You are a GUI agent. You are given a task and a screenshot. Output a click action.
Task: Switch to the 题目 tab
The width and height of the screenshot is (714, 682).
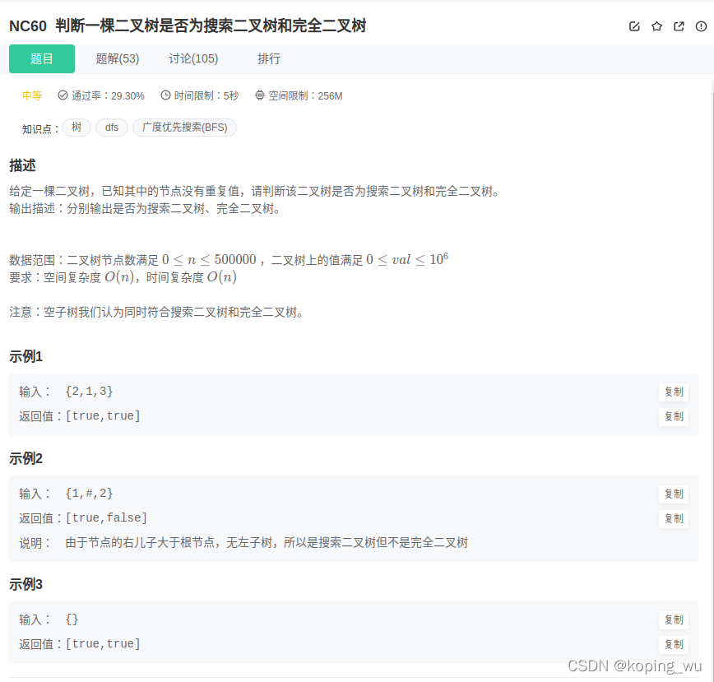coord(42,58)
